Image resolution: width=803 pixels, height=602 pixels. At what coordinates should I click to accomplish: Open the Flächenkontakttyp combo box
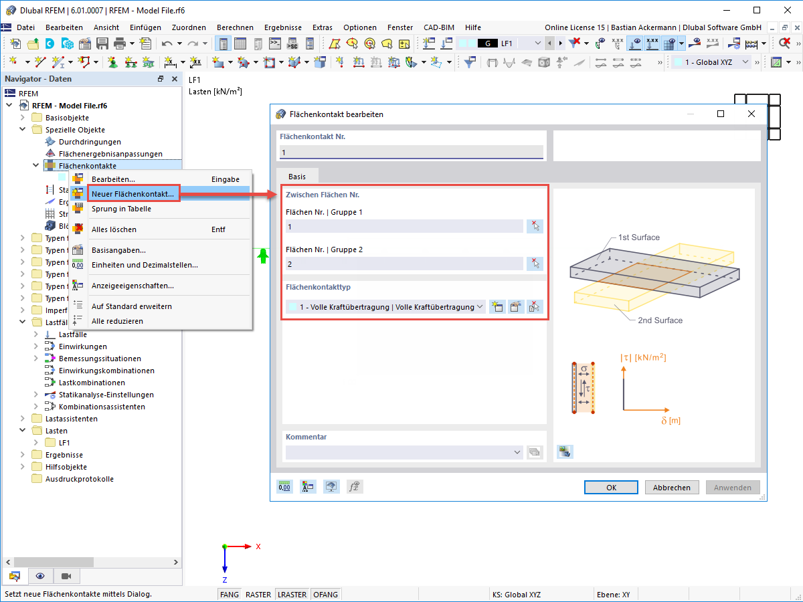pyautogui.click(x=385, y=307)
